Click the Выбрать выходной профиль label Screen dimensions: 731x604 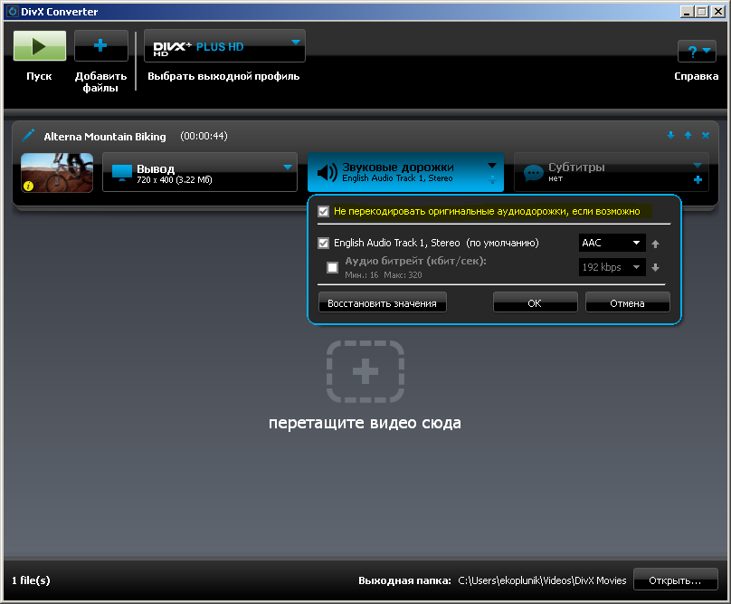pos(223,77)
